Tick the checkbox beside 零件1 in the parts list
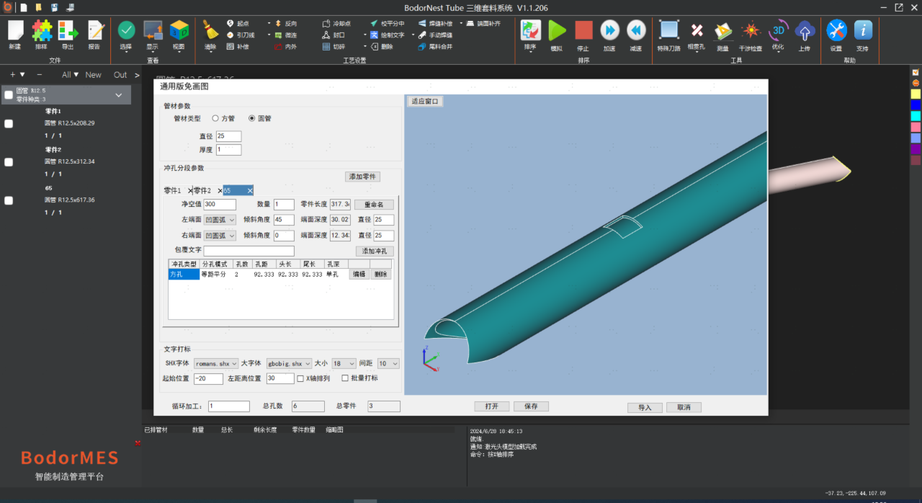 (9, 124)
